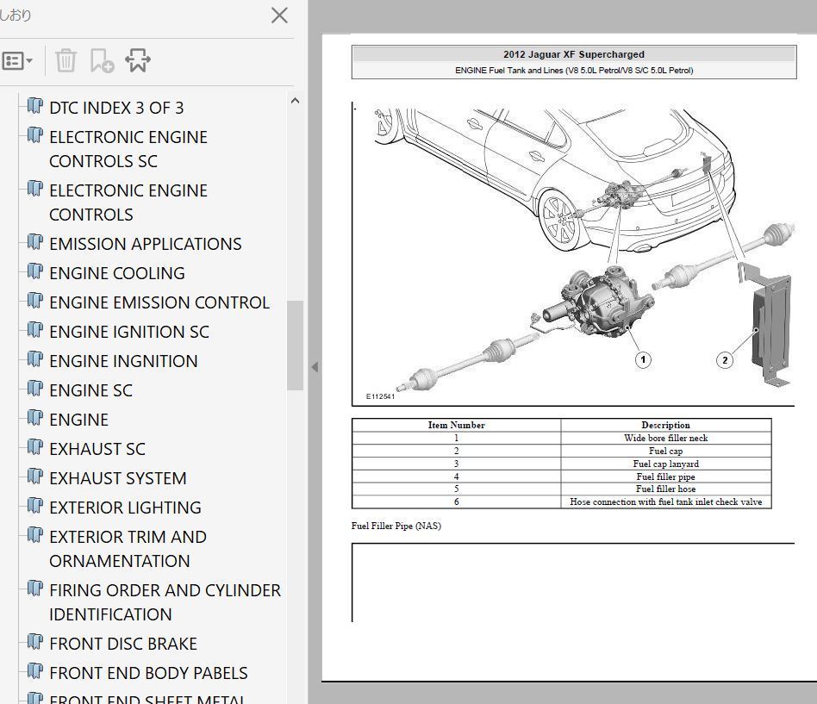This screenshot has width=817, height=704.
Task: Click the delete bookmark trash icon
Action: pos(65,61)
